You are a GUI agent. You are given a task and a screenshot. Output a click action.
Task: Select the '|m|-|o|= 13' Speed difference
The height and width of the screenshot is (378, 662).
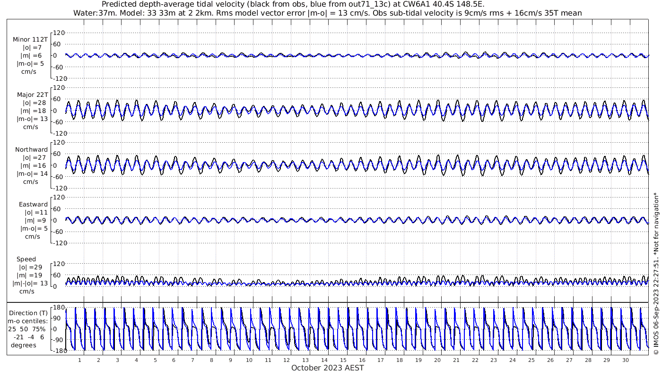[x=30, y=283]
